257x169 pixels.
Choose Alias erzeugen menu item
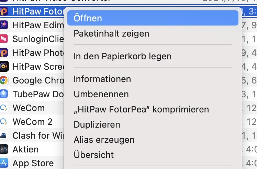coord(104,140)
